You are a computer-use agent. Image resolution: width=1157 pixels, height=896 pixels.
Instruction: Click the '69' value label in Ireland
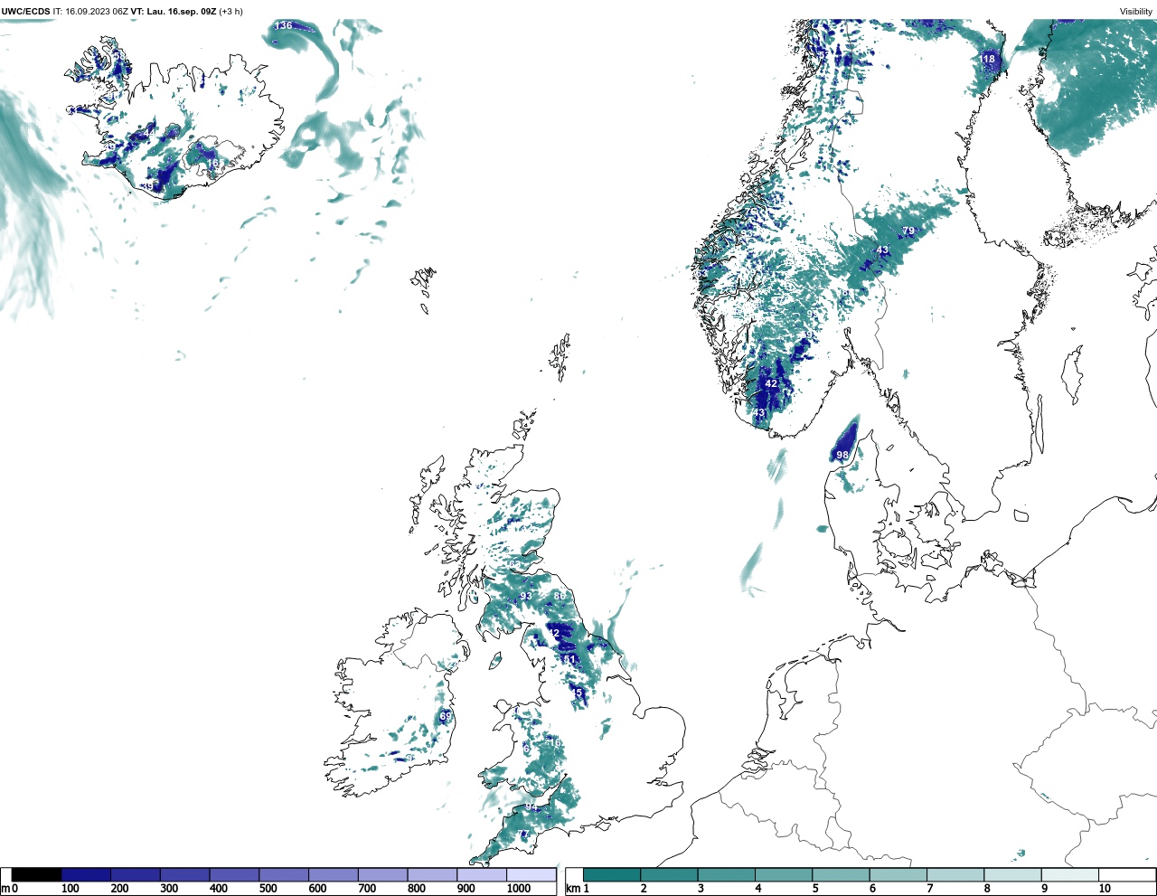(446, 716)
